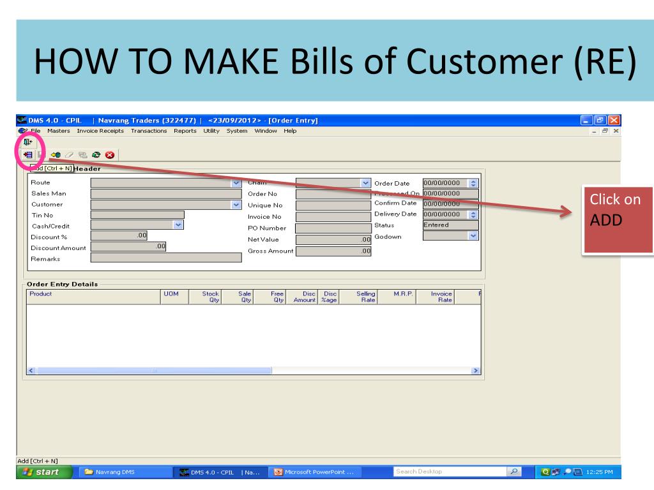The width and height of the screenshot is (654, 490).
Task: Click the Sales Man input field
Action: coord(166,194)
